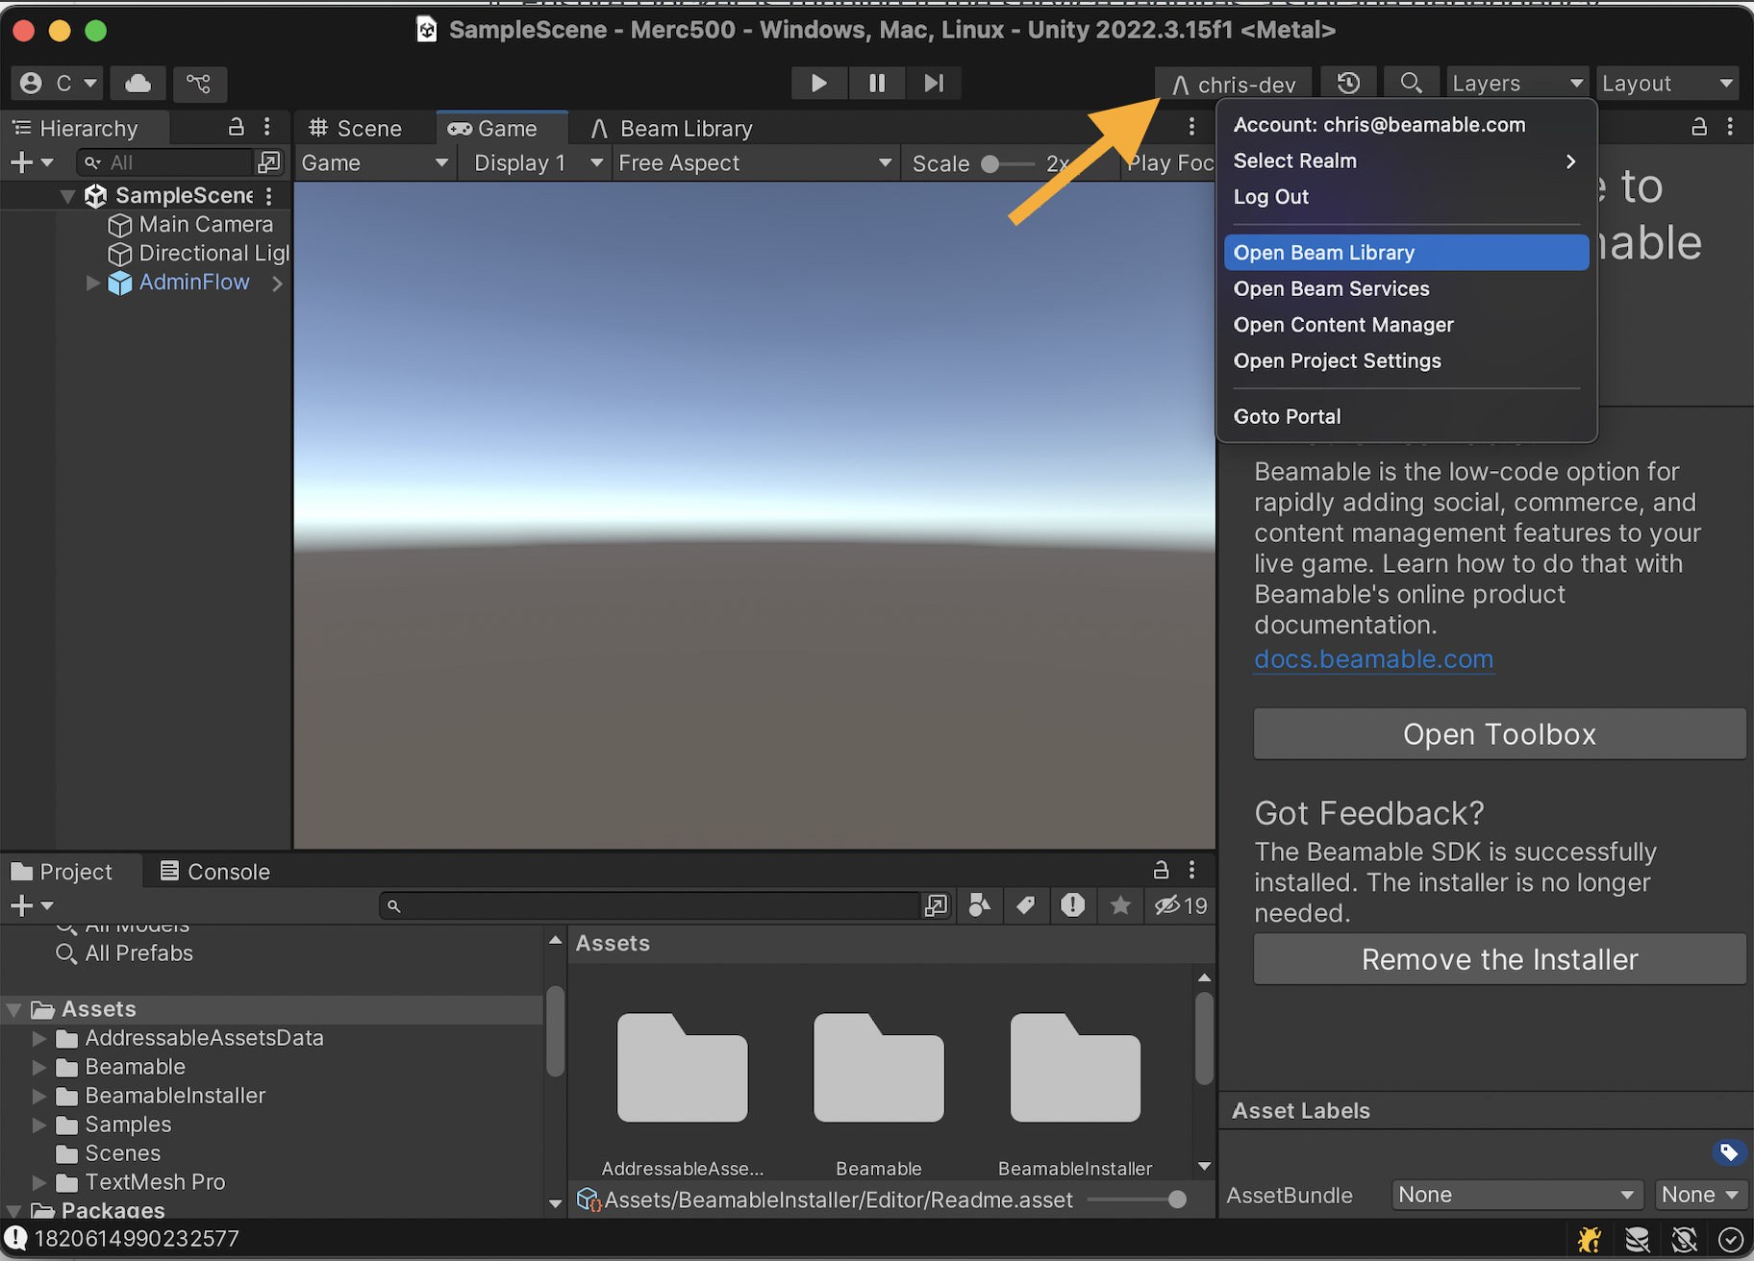
Task: Show Project favorites star filter
Action: point(1120,905)
